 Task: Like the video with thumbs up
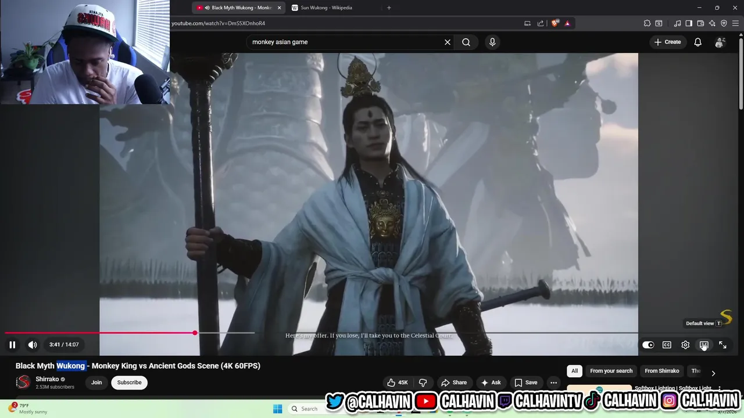pos(398,383)
